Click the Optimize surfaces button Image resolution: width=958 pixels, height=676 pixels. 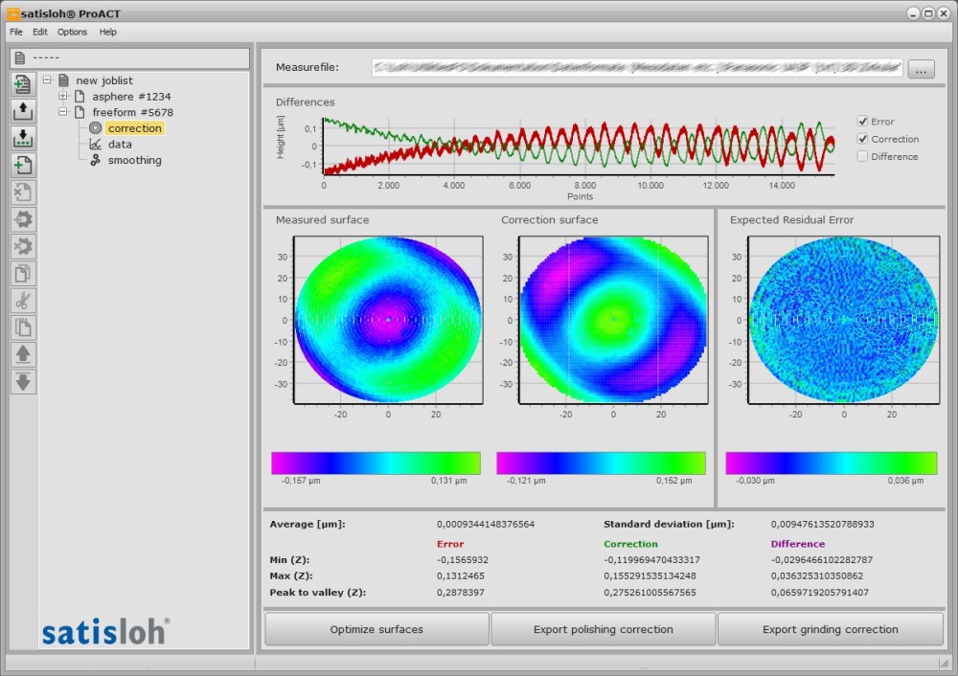376,629
